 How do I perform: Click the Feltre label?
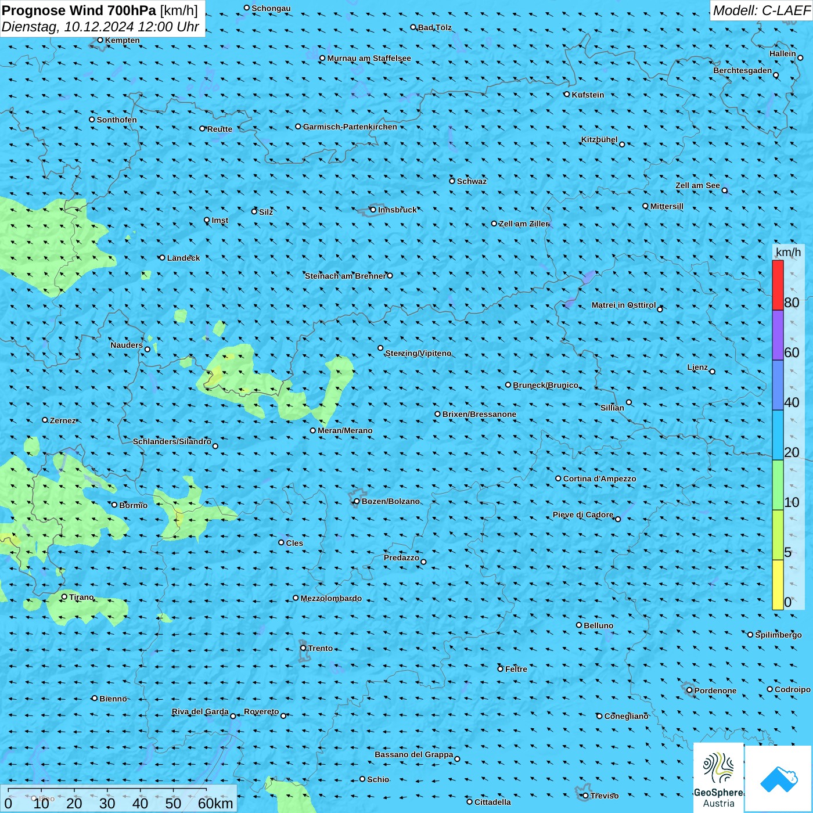[516, 669]
